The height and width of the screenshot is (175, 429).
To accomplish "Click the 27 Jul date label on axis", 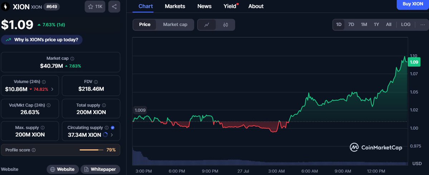I will [243, 171].
